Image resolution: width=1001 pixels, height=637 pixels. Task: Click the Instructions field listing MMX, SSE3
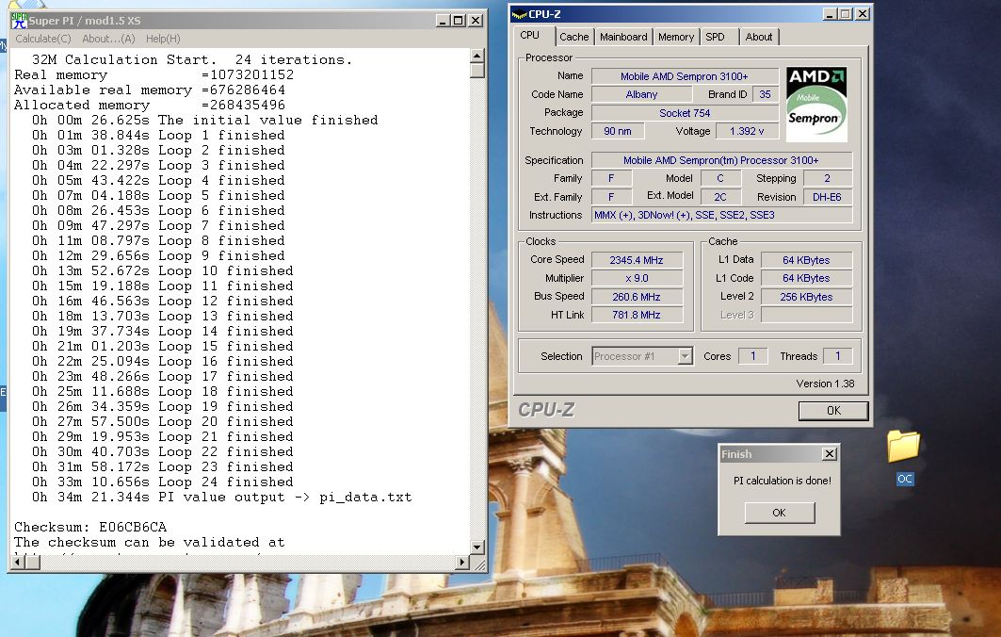722,215
